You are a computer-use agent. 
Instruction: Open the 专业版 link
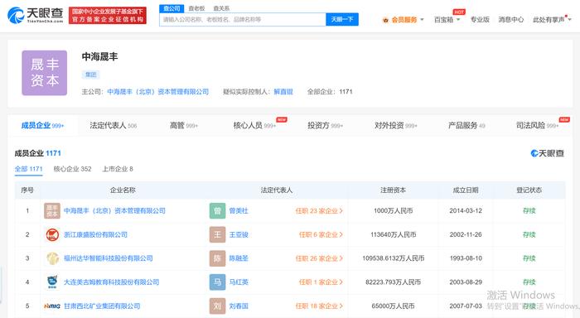[480, 20]
